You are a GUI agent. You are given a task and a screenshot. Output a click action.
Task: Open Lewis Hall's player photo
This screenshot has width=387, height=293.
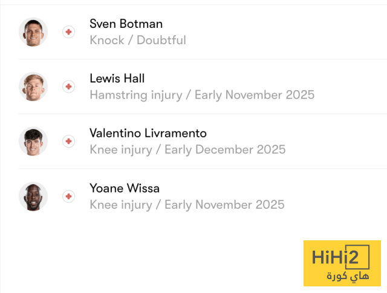coord(33,87)
